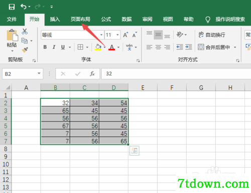
Task: Open the text orientation tool
Action: tap(180, 34)
